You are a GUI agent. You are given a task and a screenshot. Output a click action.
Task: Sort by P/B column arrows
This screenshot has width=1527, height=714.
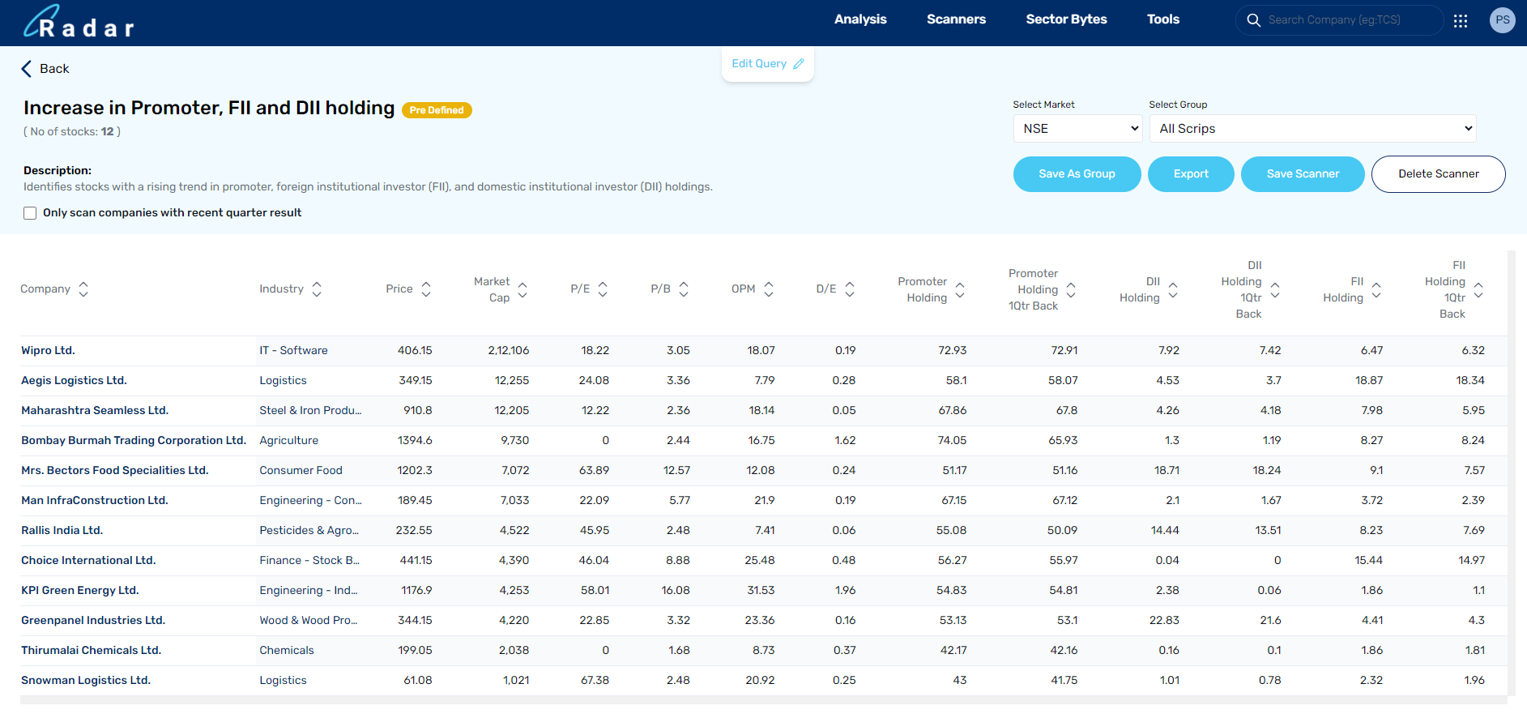click(684, 289)
